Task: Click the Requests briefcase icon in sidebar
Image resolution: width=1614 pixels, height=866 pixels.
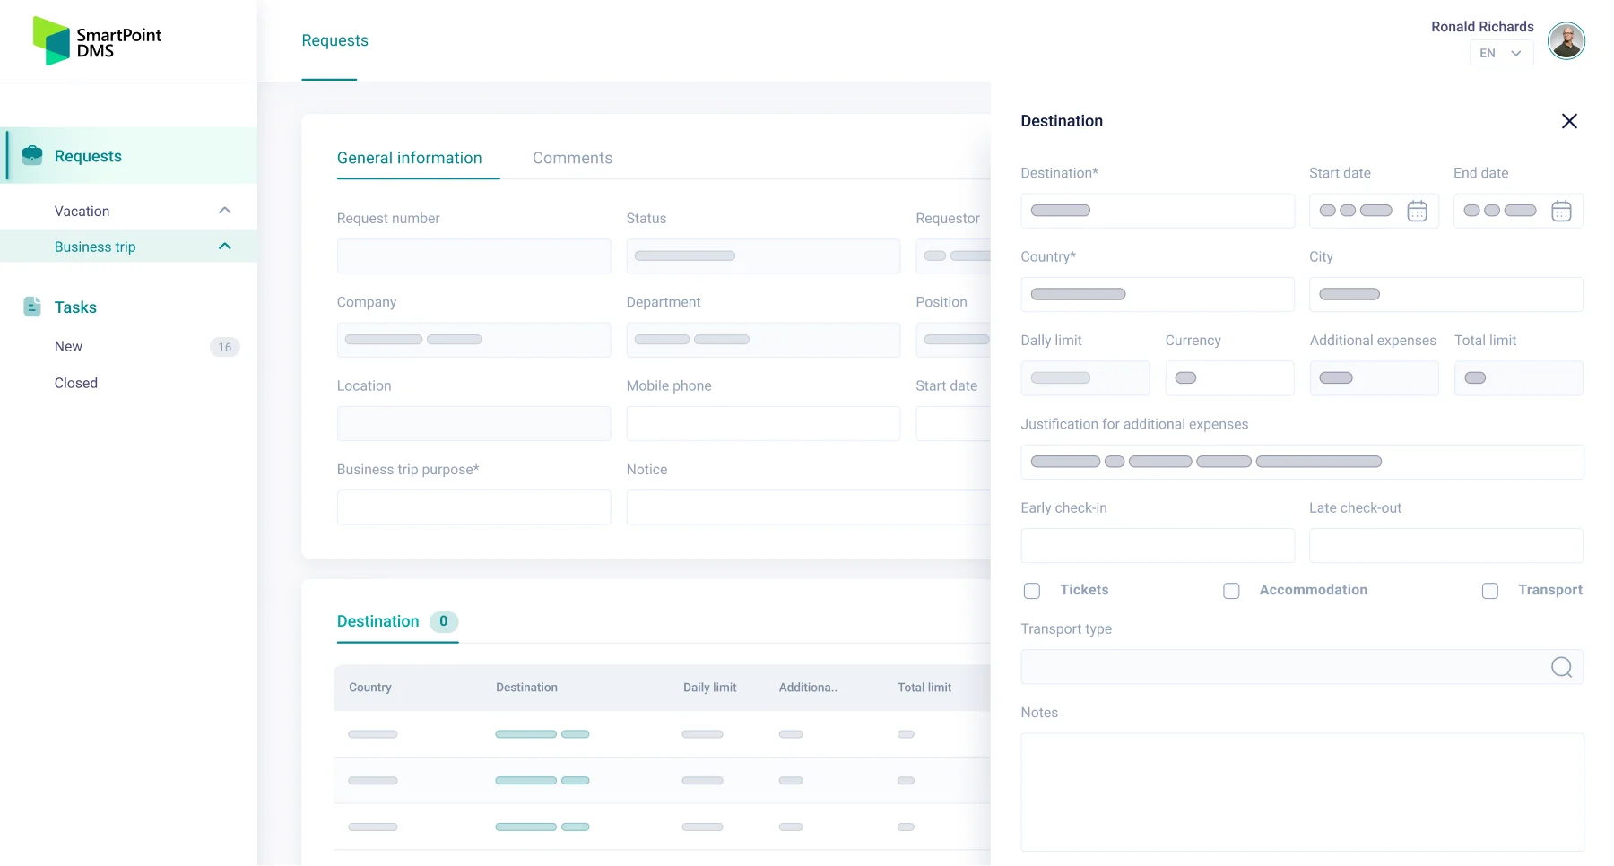Action: (x=32, y=155)
